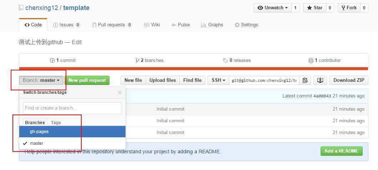This screenshot has height=170, width=378.
Task: Expand the Unwatch dropdown
Action: pyautogui.click(x=273, y=8)
